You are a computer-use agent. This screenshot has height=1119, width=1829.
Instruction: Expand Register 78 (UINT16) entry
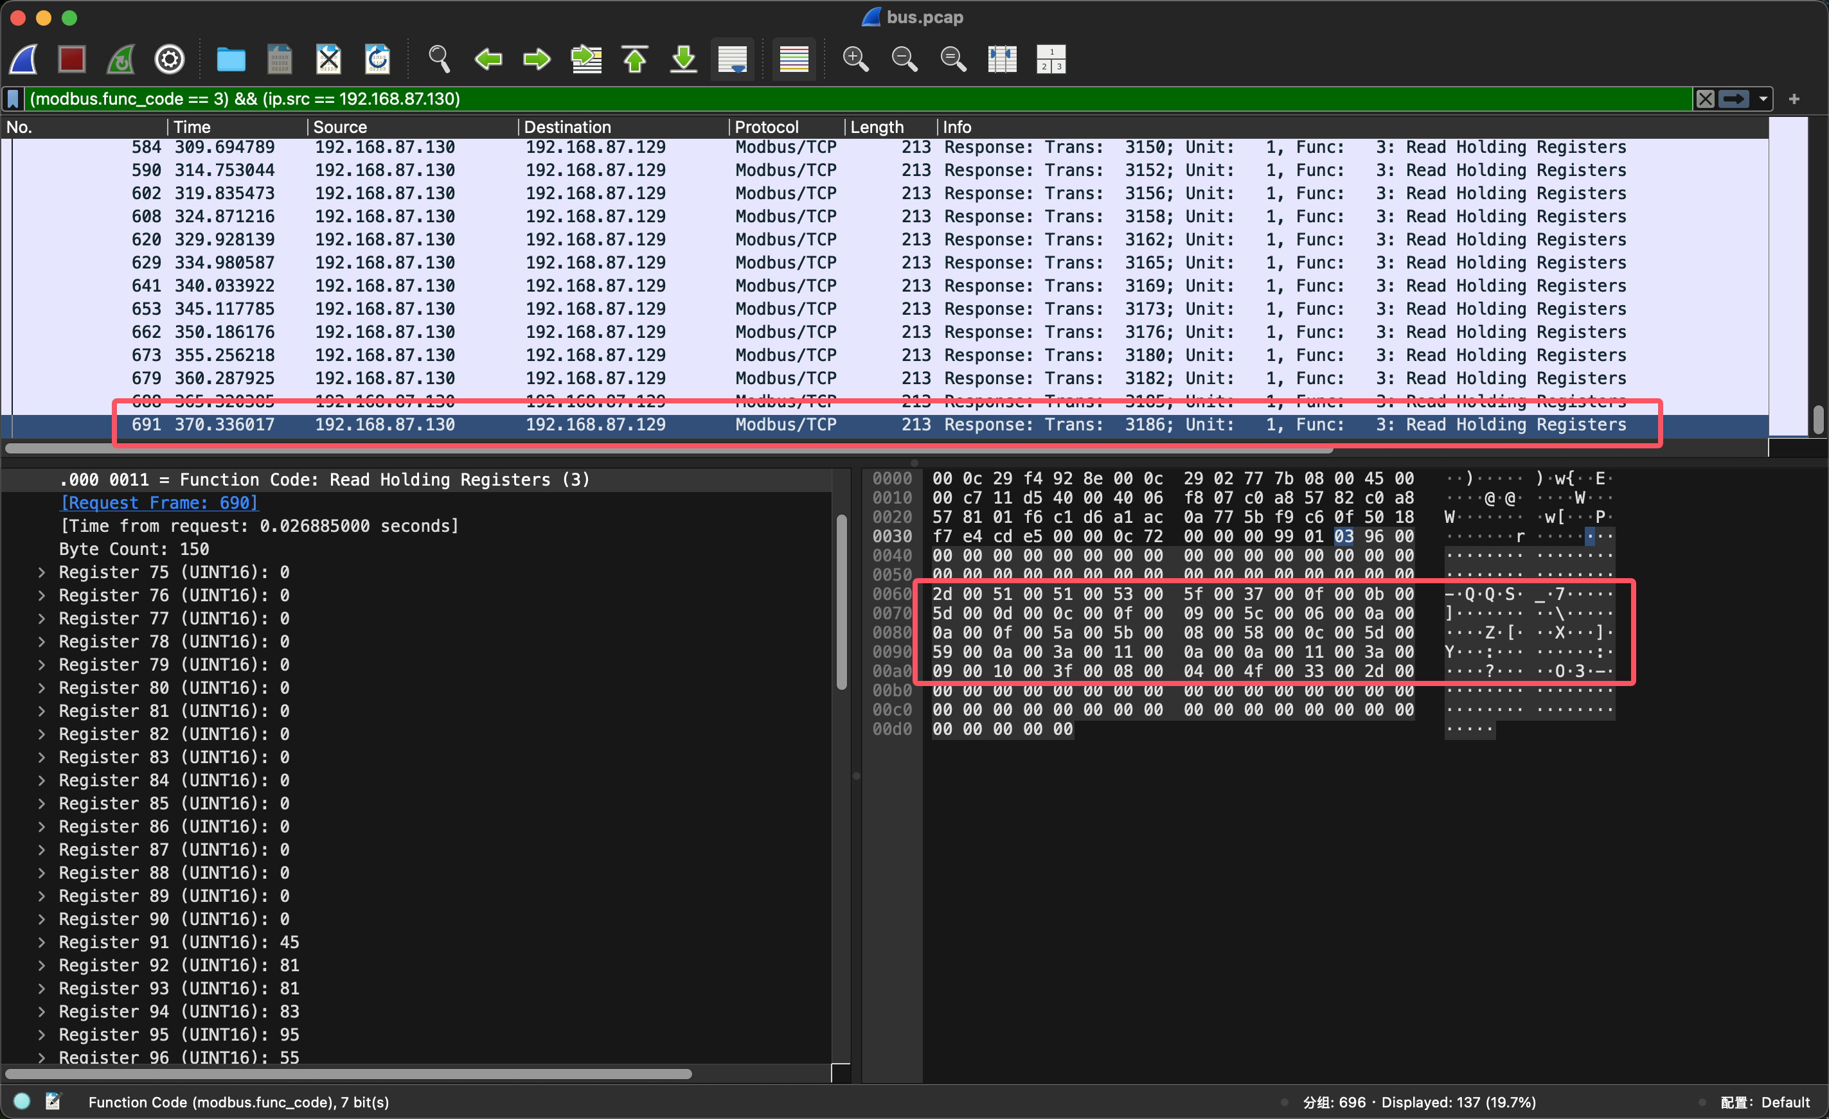[42, 641]
